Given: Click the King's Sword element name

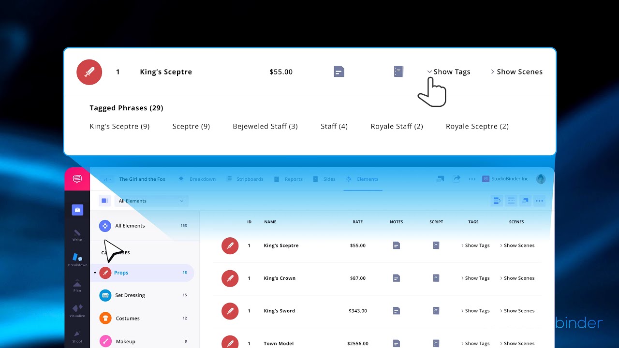Looking at the screenshot, I should pyautogui.click(x=279, y=311).
